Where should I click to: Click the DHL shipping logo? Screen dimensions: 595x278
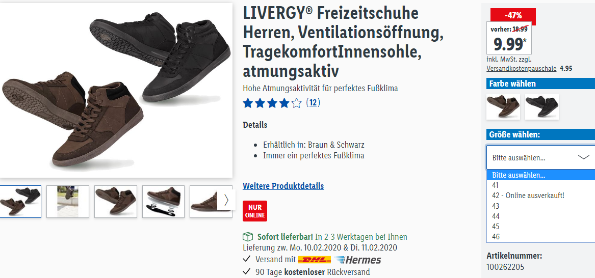tap(314, 260)
